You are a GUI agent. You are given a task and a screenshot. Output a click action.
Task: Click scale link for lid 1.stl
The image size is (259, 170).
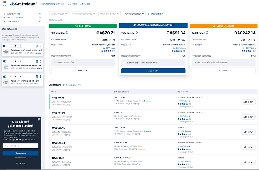coord(36,84)
